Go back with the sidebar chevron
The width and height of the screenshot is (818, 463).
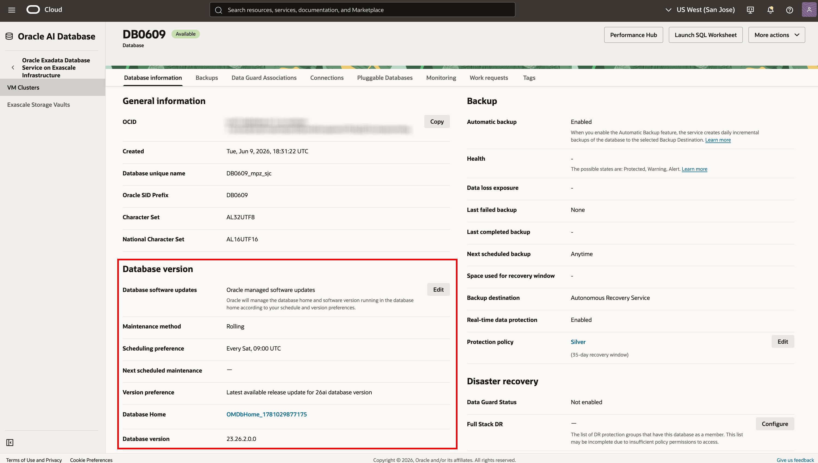tap(13, 68)
